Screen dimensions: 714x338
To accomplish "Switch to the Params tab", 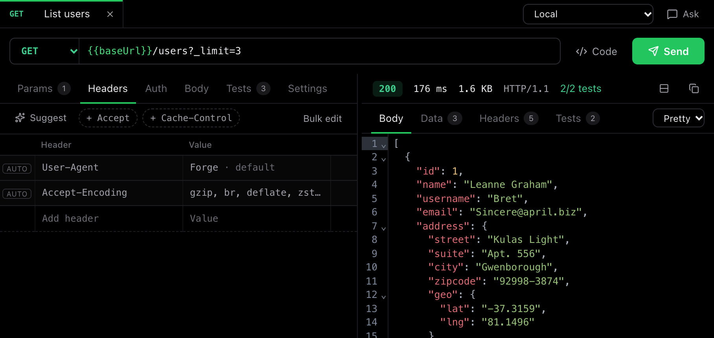I will (x=44, y=88).
